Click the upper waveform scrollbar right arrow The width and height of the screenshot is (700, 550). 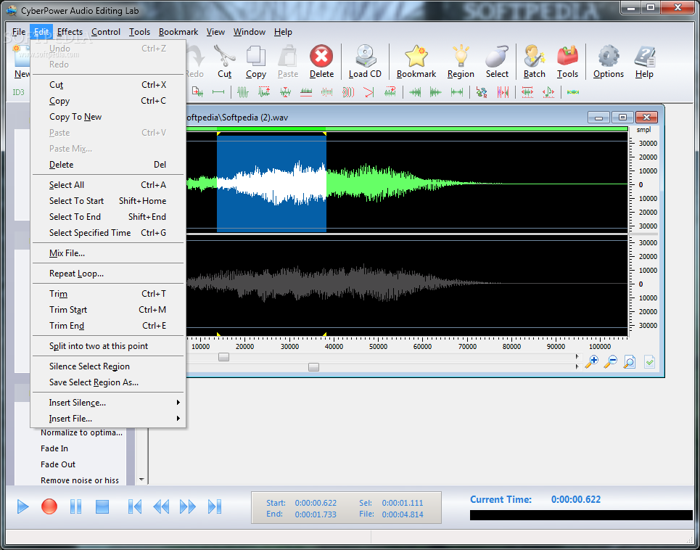point(577,357)
